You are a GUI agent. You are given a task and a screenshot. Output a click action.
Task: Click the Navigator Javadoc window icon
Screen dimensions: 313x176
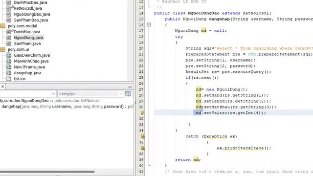point(128,93)
